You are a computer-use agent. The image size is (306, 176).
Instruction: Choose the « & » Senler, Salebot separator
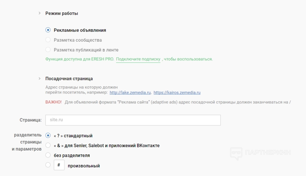coord(48,145)
